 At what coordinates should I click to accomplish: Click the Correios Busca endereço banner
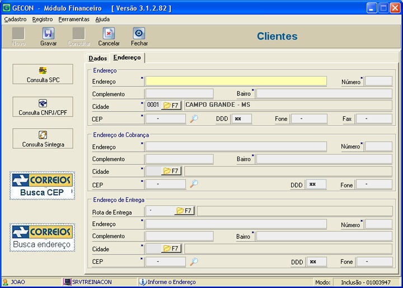43,238
